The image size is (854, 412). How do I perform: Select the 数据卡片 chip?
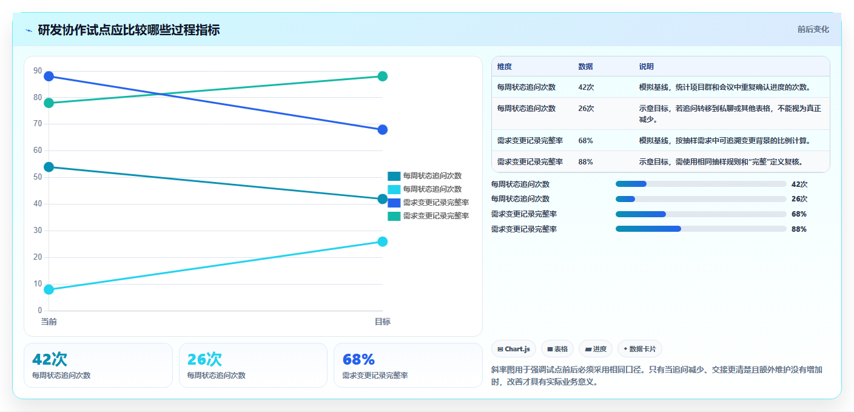(x=640, y=349)
